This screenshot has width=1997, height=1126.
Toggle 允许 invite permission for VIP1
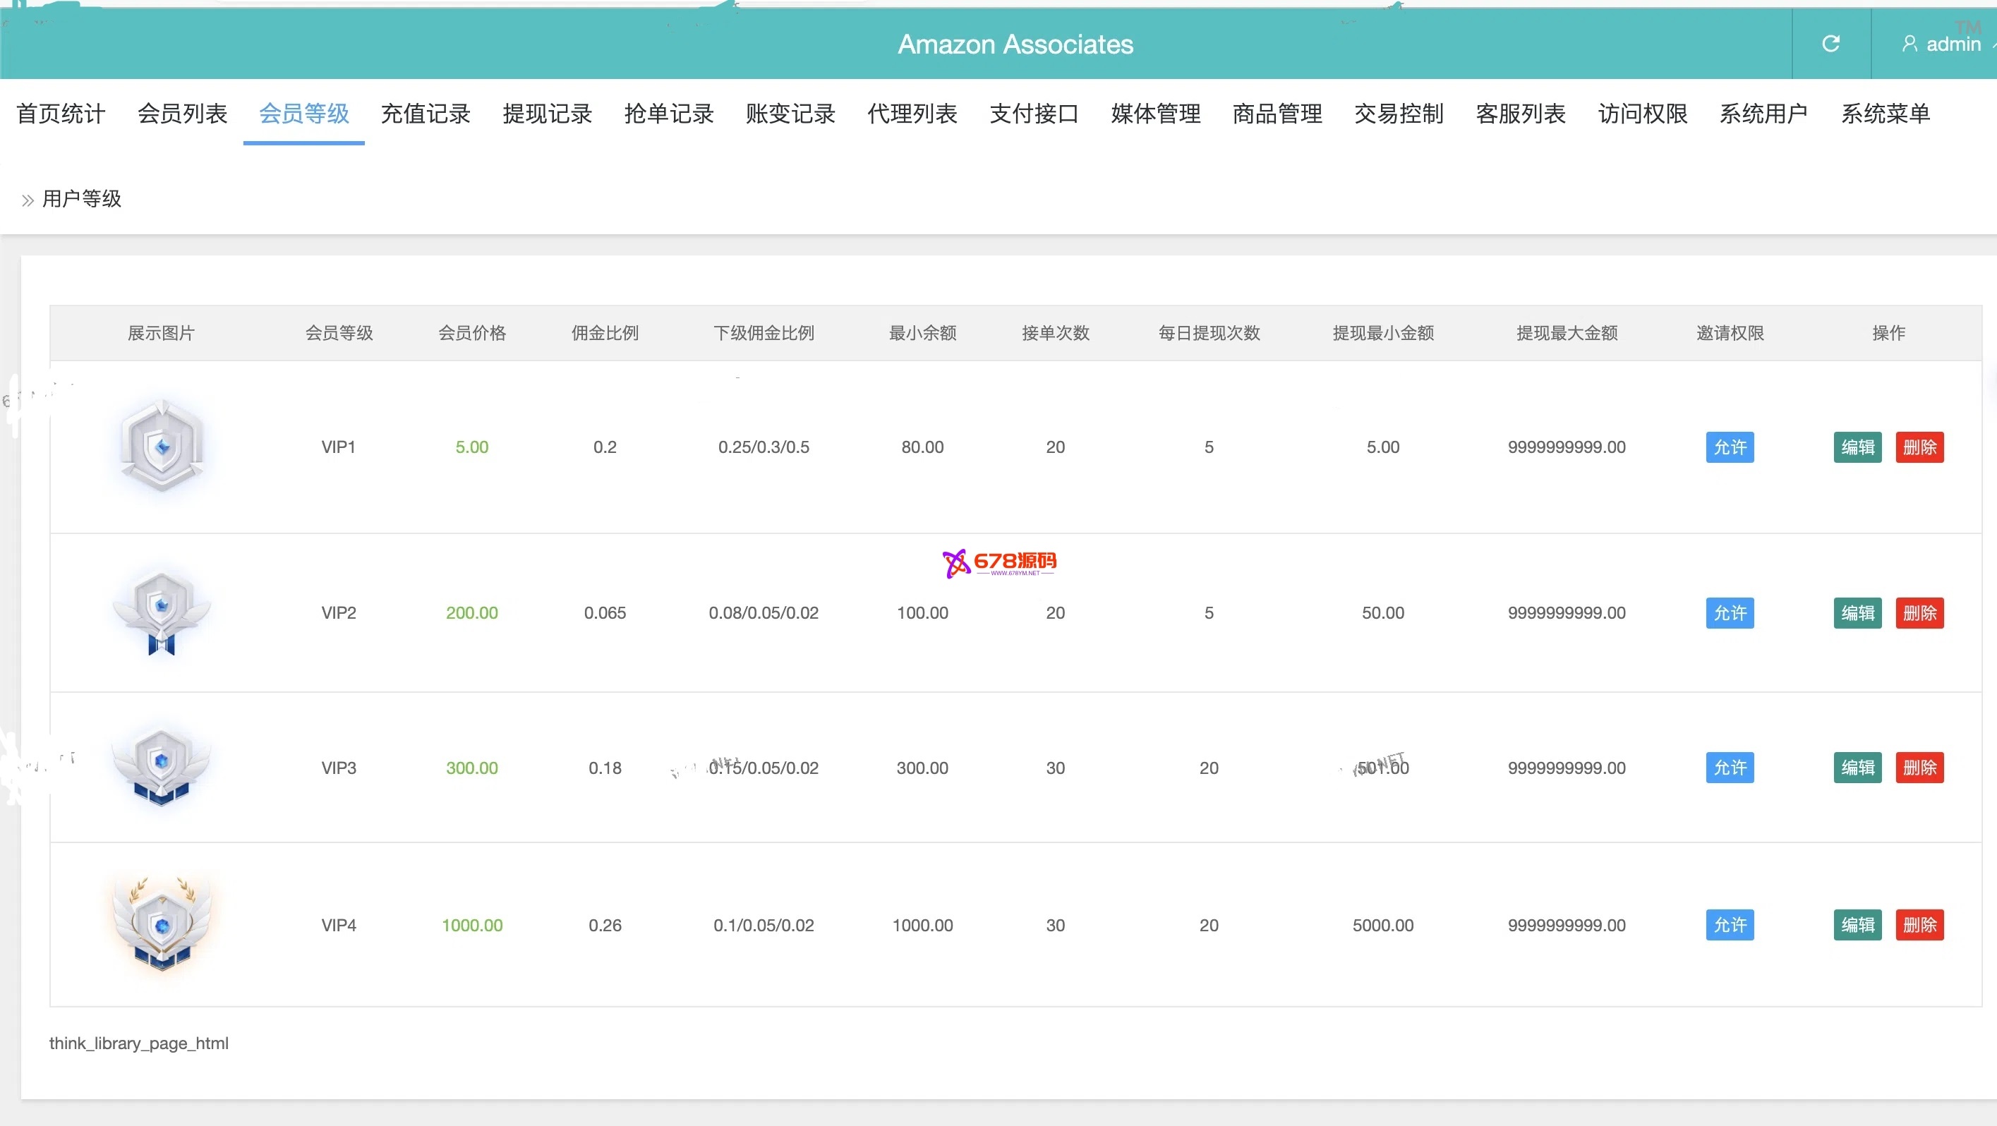tap(1729, 447)
